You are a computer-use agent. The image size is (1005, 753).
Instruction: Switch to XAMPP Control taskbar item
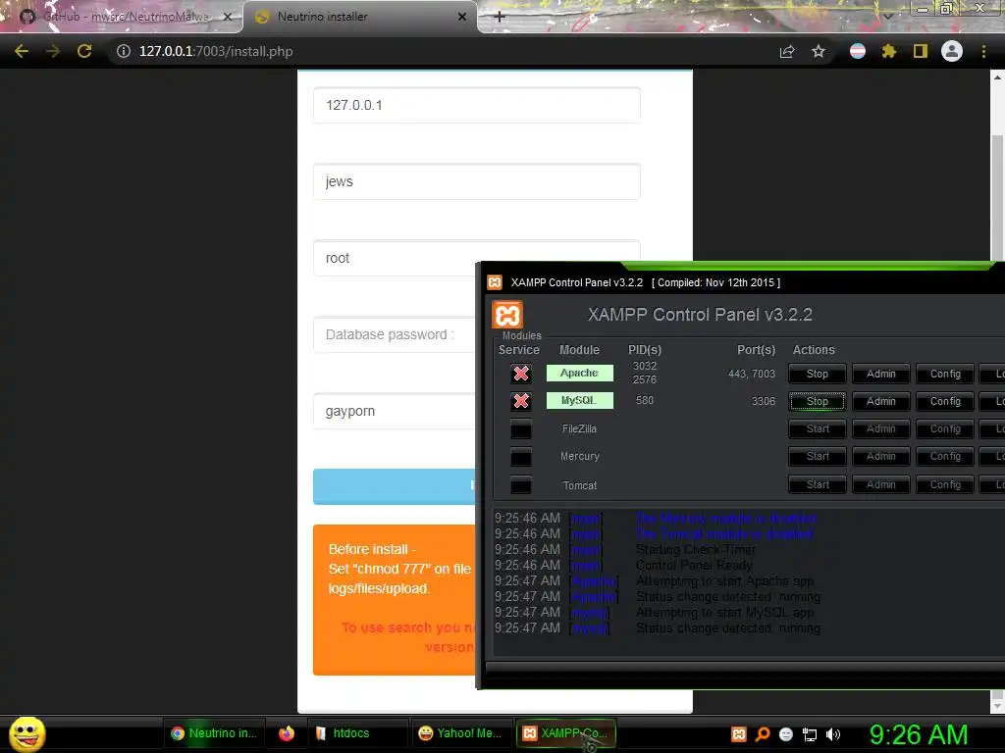566,733
